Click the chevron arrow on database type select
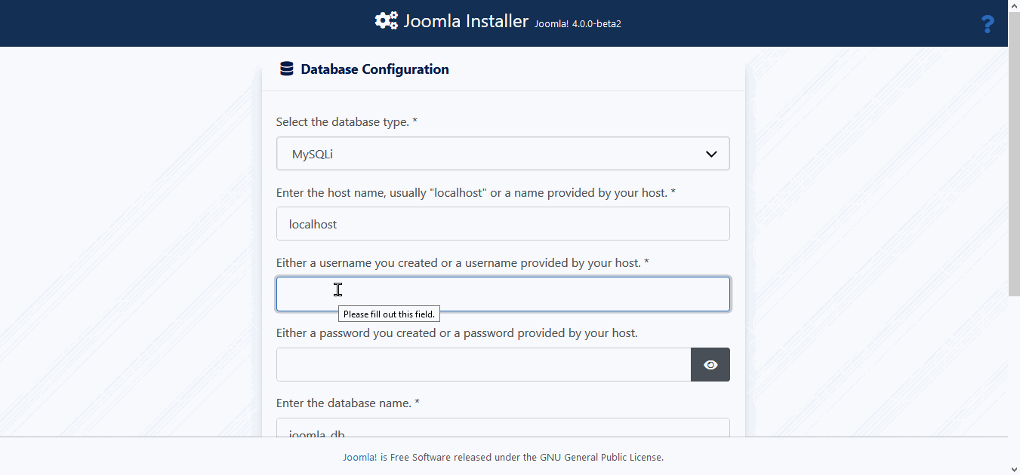The image size is (1020, 475). point(710,154)
